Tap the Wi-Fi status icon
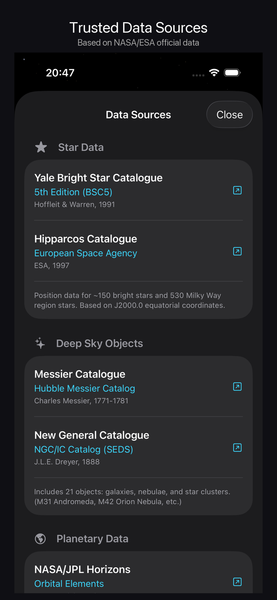The image size is (277, 600). 214,73
